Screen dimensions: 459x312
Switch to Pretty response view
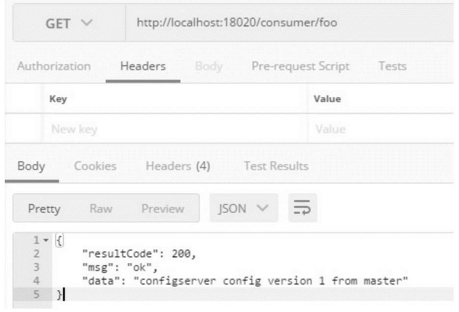coord(44,209)
